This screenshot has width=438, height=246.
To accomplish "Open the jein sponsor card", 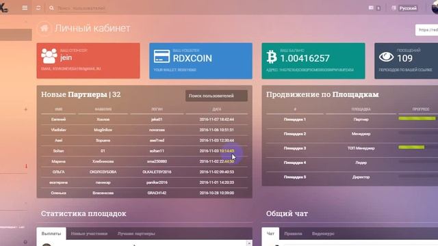I will point(88,61).
